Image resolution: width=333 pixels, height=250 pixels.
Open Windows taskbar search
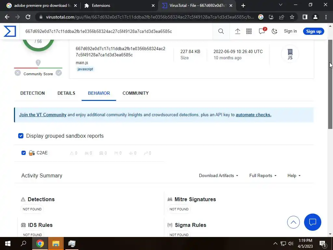[x=23, y=243]
